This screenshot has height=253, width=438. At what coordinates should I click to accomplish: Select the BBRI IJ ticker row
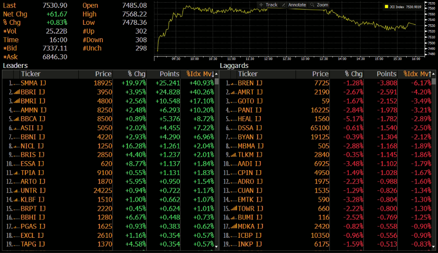point(33,92)
